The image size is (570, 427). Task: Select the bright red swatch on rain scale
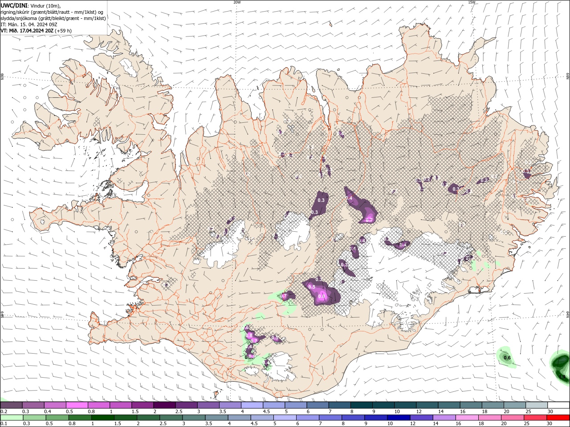click(x=558, y=418)
